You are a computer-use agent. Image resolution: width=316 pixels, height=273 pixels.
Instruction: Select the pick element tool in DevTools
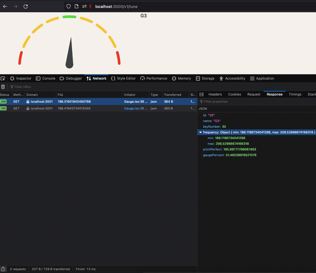pyautogui.click(x=3, y=78)
